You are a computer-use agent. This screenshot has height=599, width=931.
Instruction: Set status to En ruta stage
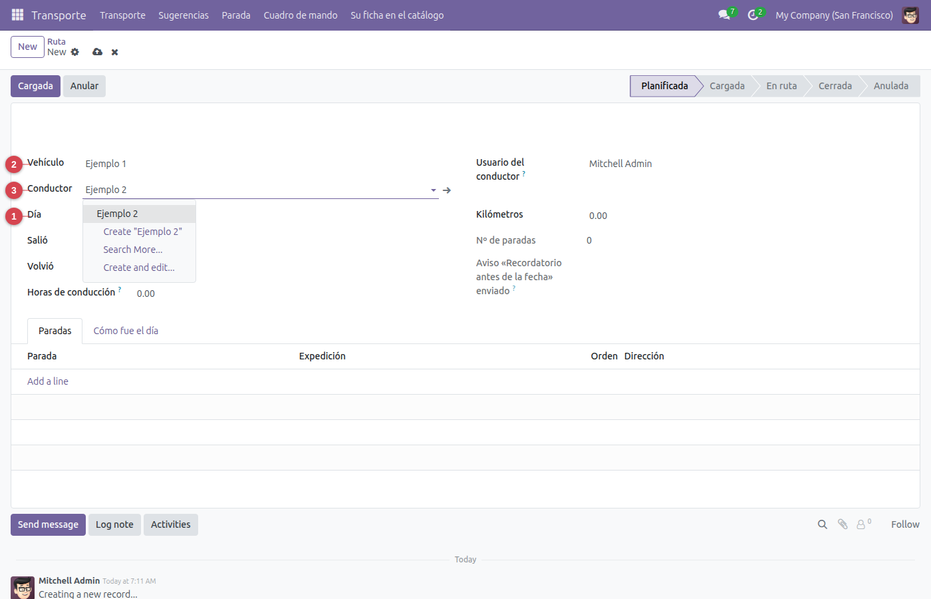pyautogui.click(x=781, y=86)
